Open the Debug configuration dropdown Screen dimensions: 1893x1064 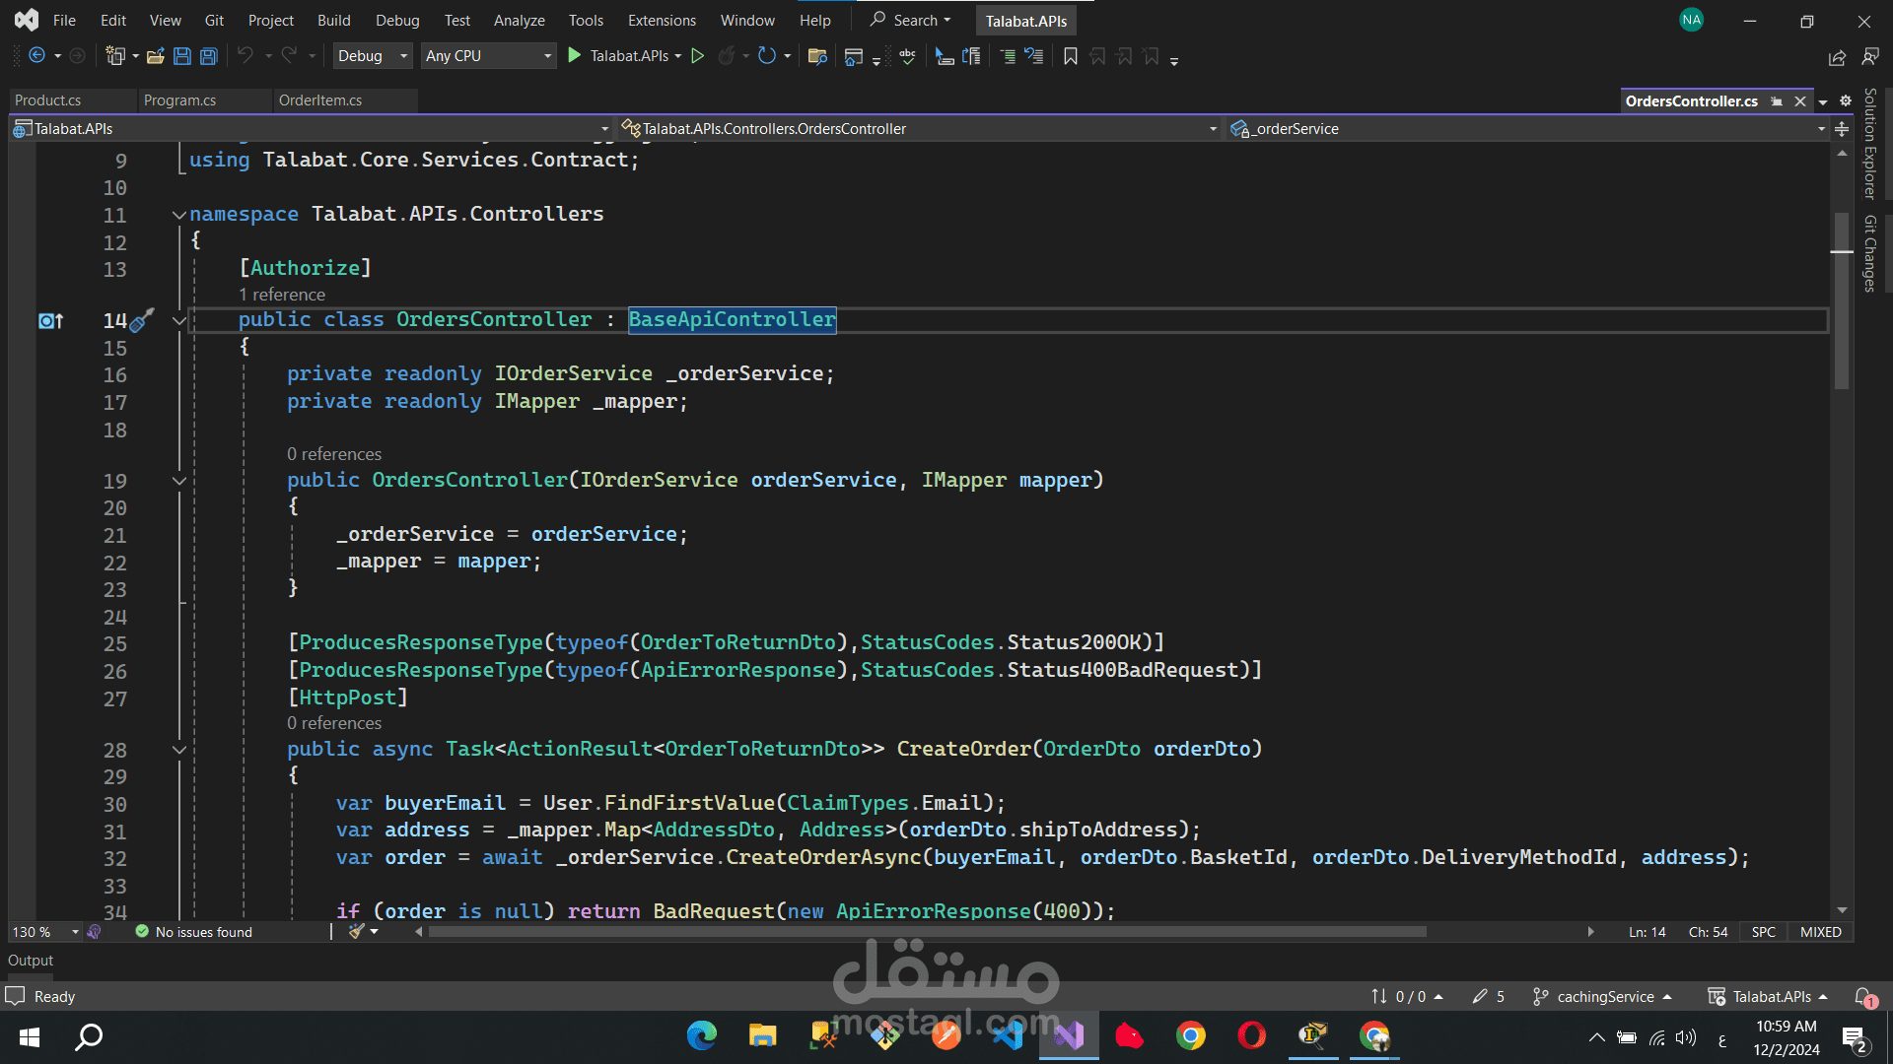point(373,56)
